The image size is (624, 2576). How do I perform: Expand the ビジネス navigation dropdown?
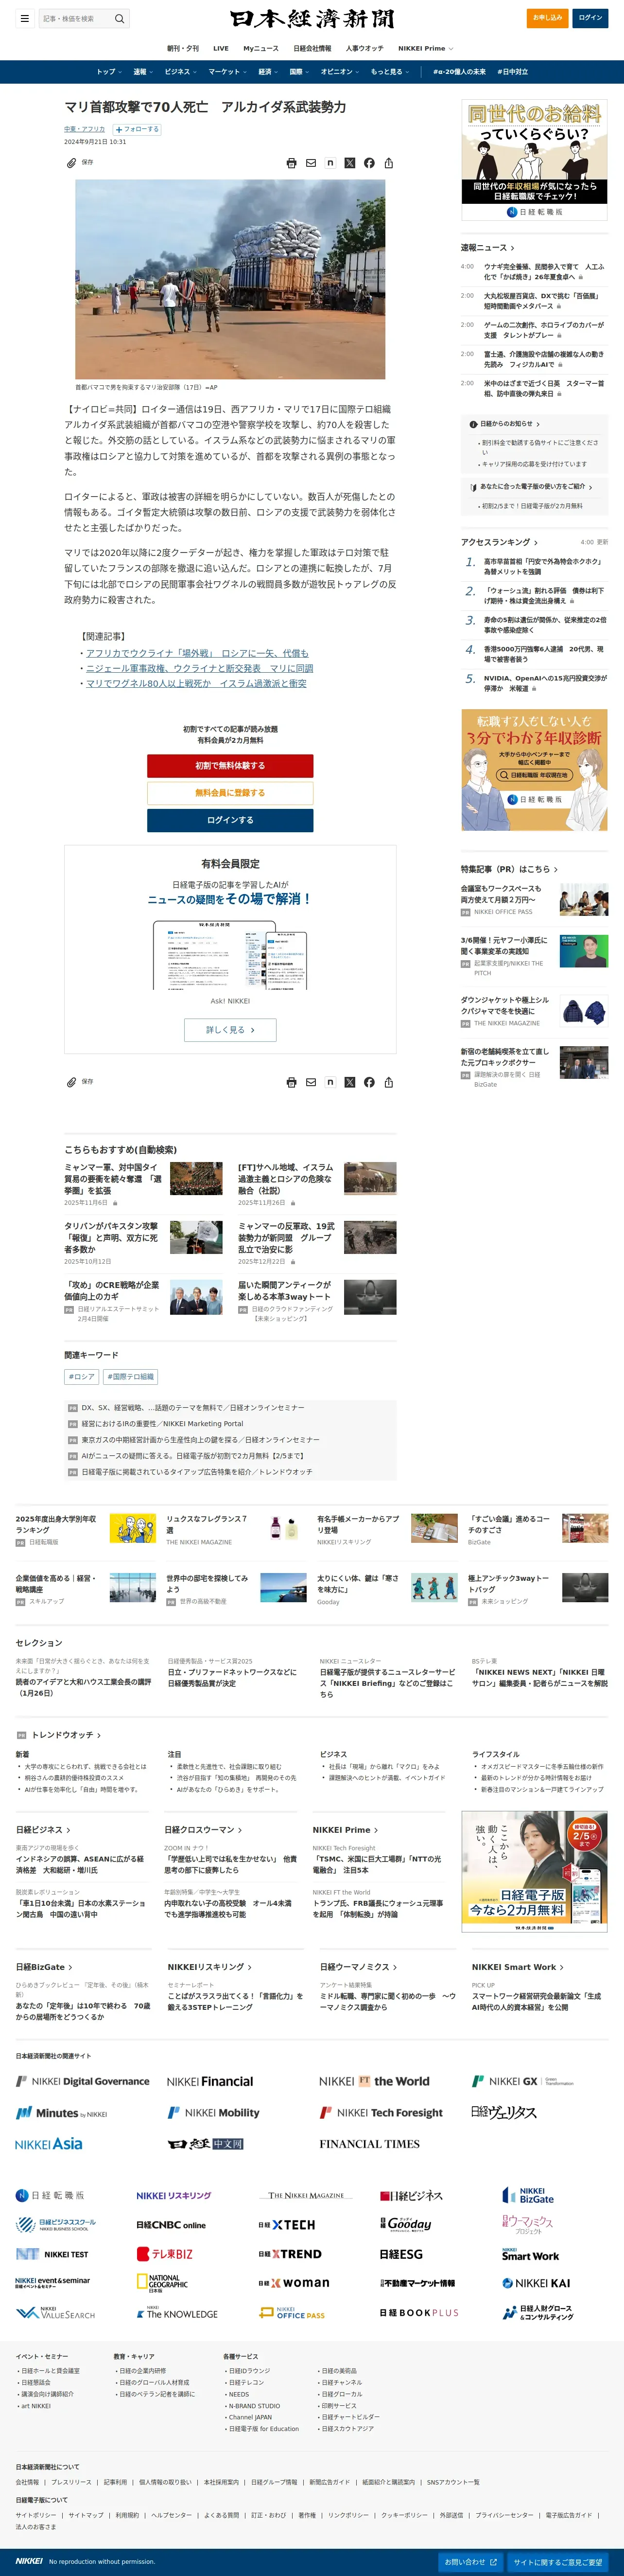click(181, 72)
